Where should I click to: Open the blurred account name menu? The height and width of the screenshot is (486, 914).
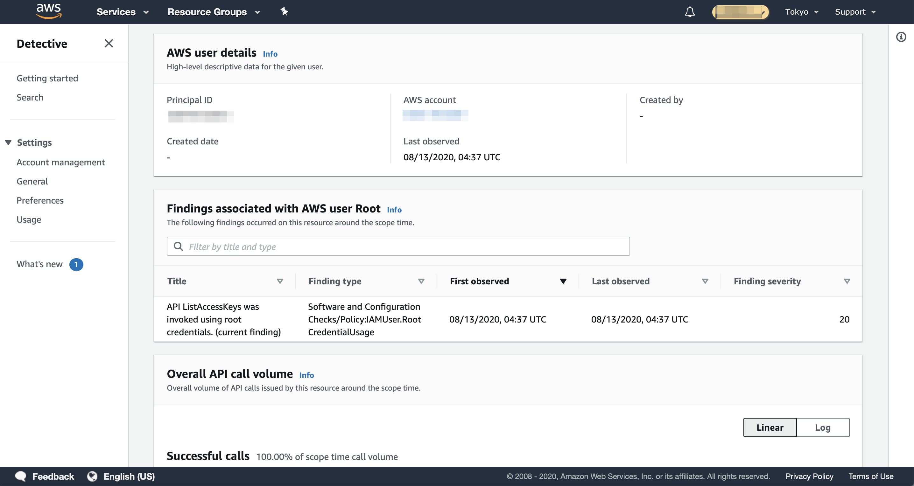click(740, 12)
